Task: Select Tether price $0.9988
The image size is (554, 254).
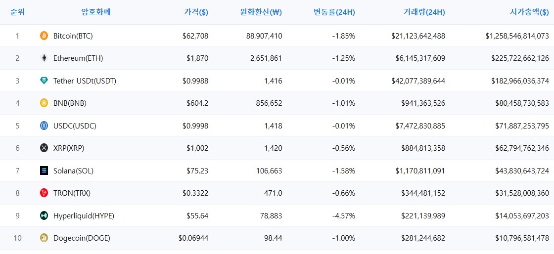Action: tap(195, 81)
